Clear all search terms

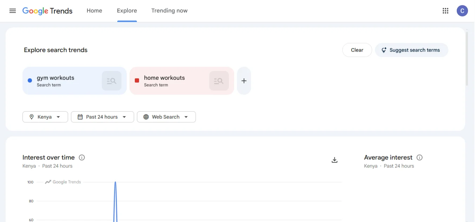[357, 50]
